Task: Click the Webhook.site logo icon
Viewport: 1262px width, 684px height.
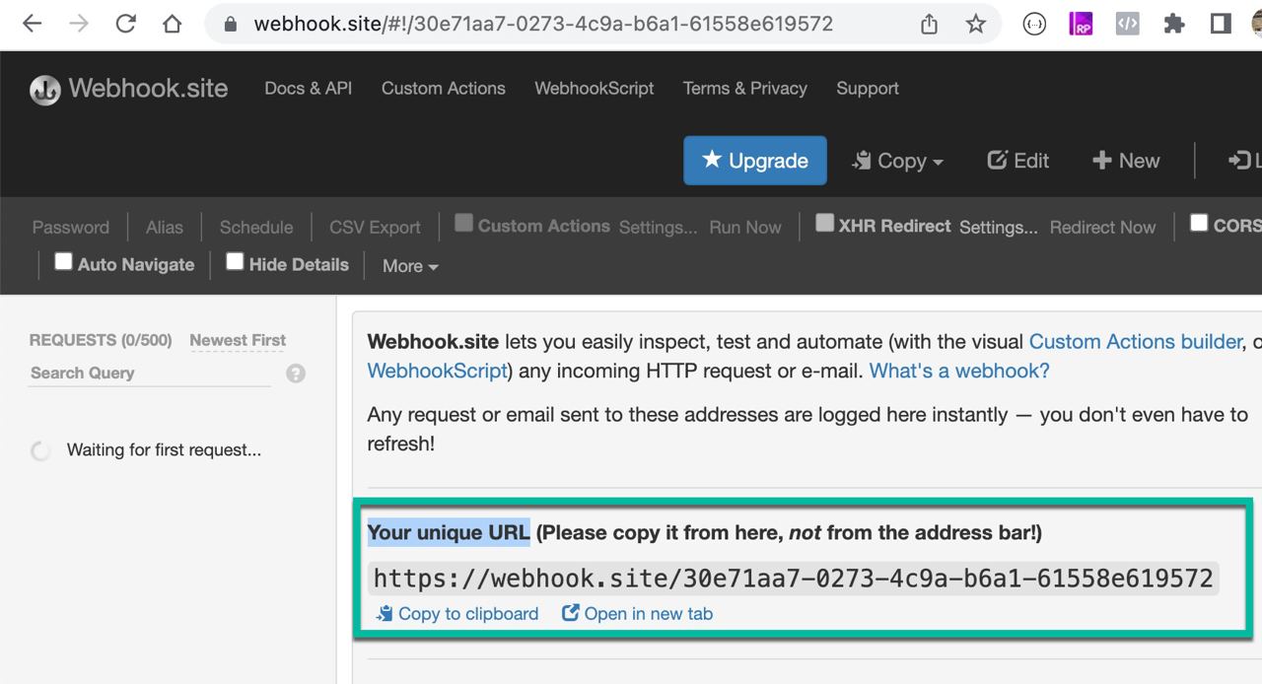Action: [x=44, y=90]
